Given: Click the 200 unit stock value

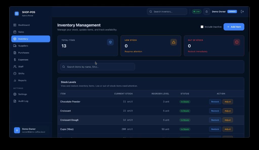Looking at the screenshot, I should (127, 129).
